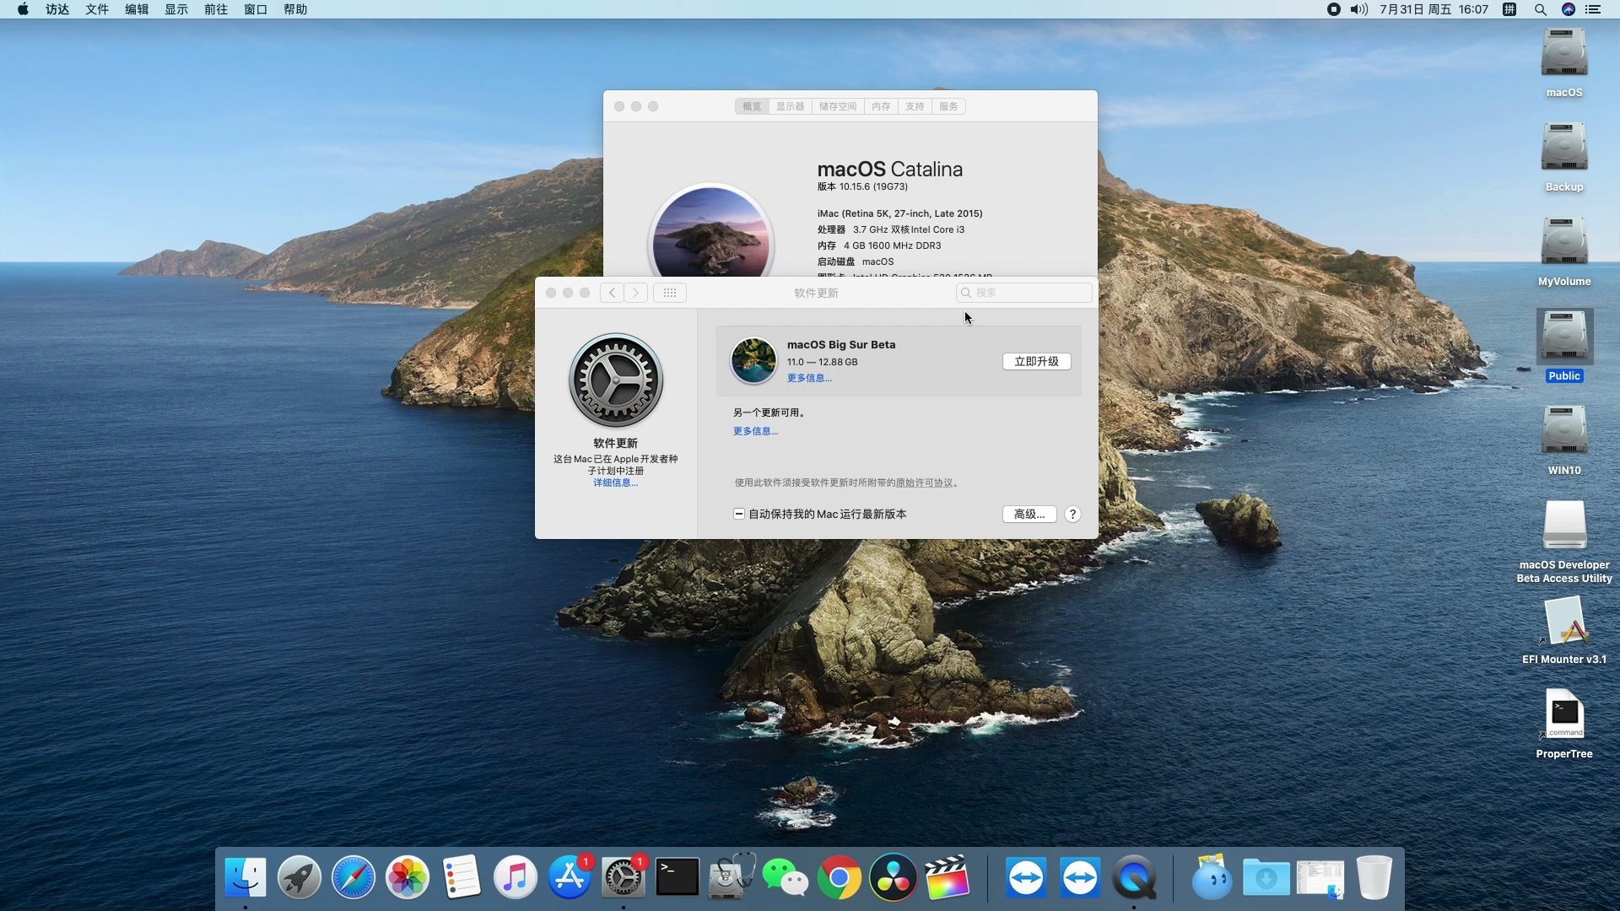Click the macOS Big Sur Beta thumbnail
Viewport: 1620px width, 911px height.
click(753, 361)
